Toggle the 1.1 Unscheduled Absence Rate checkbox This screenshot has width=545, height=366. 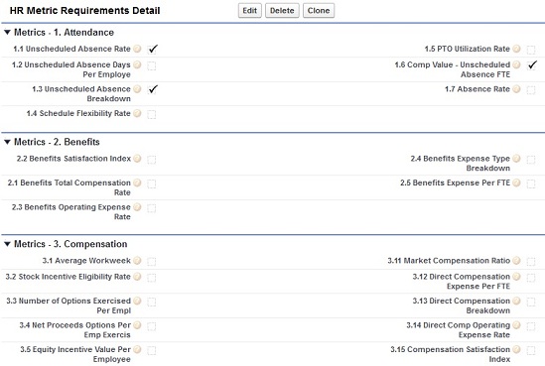coord(152,50)
